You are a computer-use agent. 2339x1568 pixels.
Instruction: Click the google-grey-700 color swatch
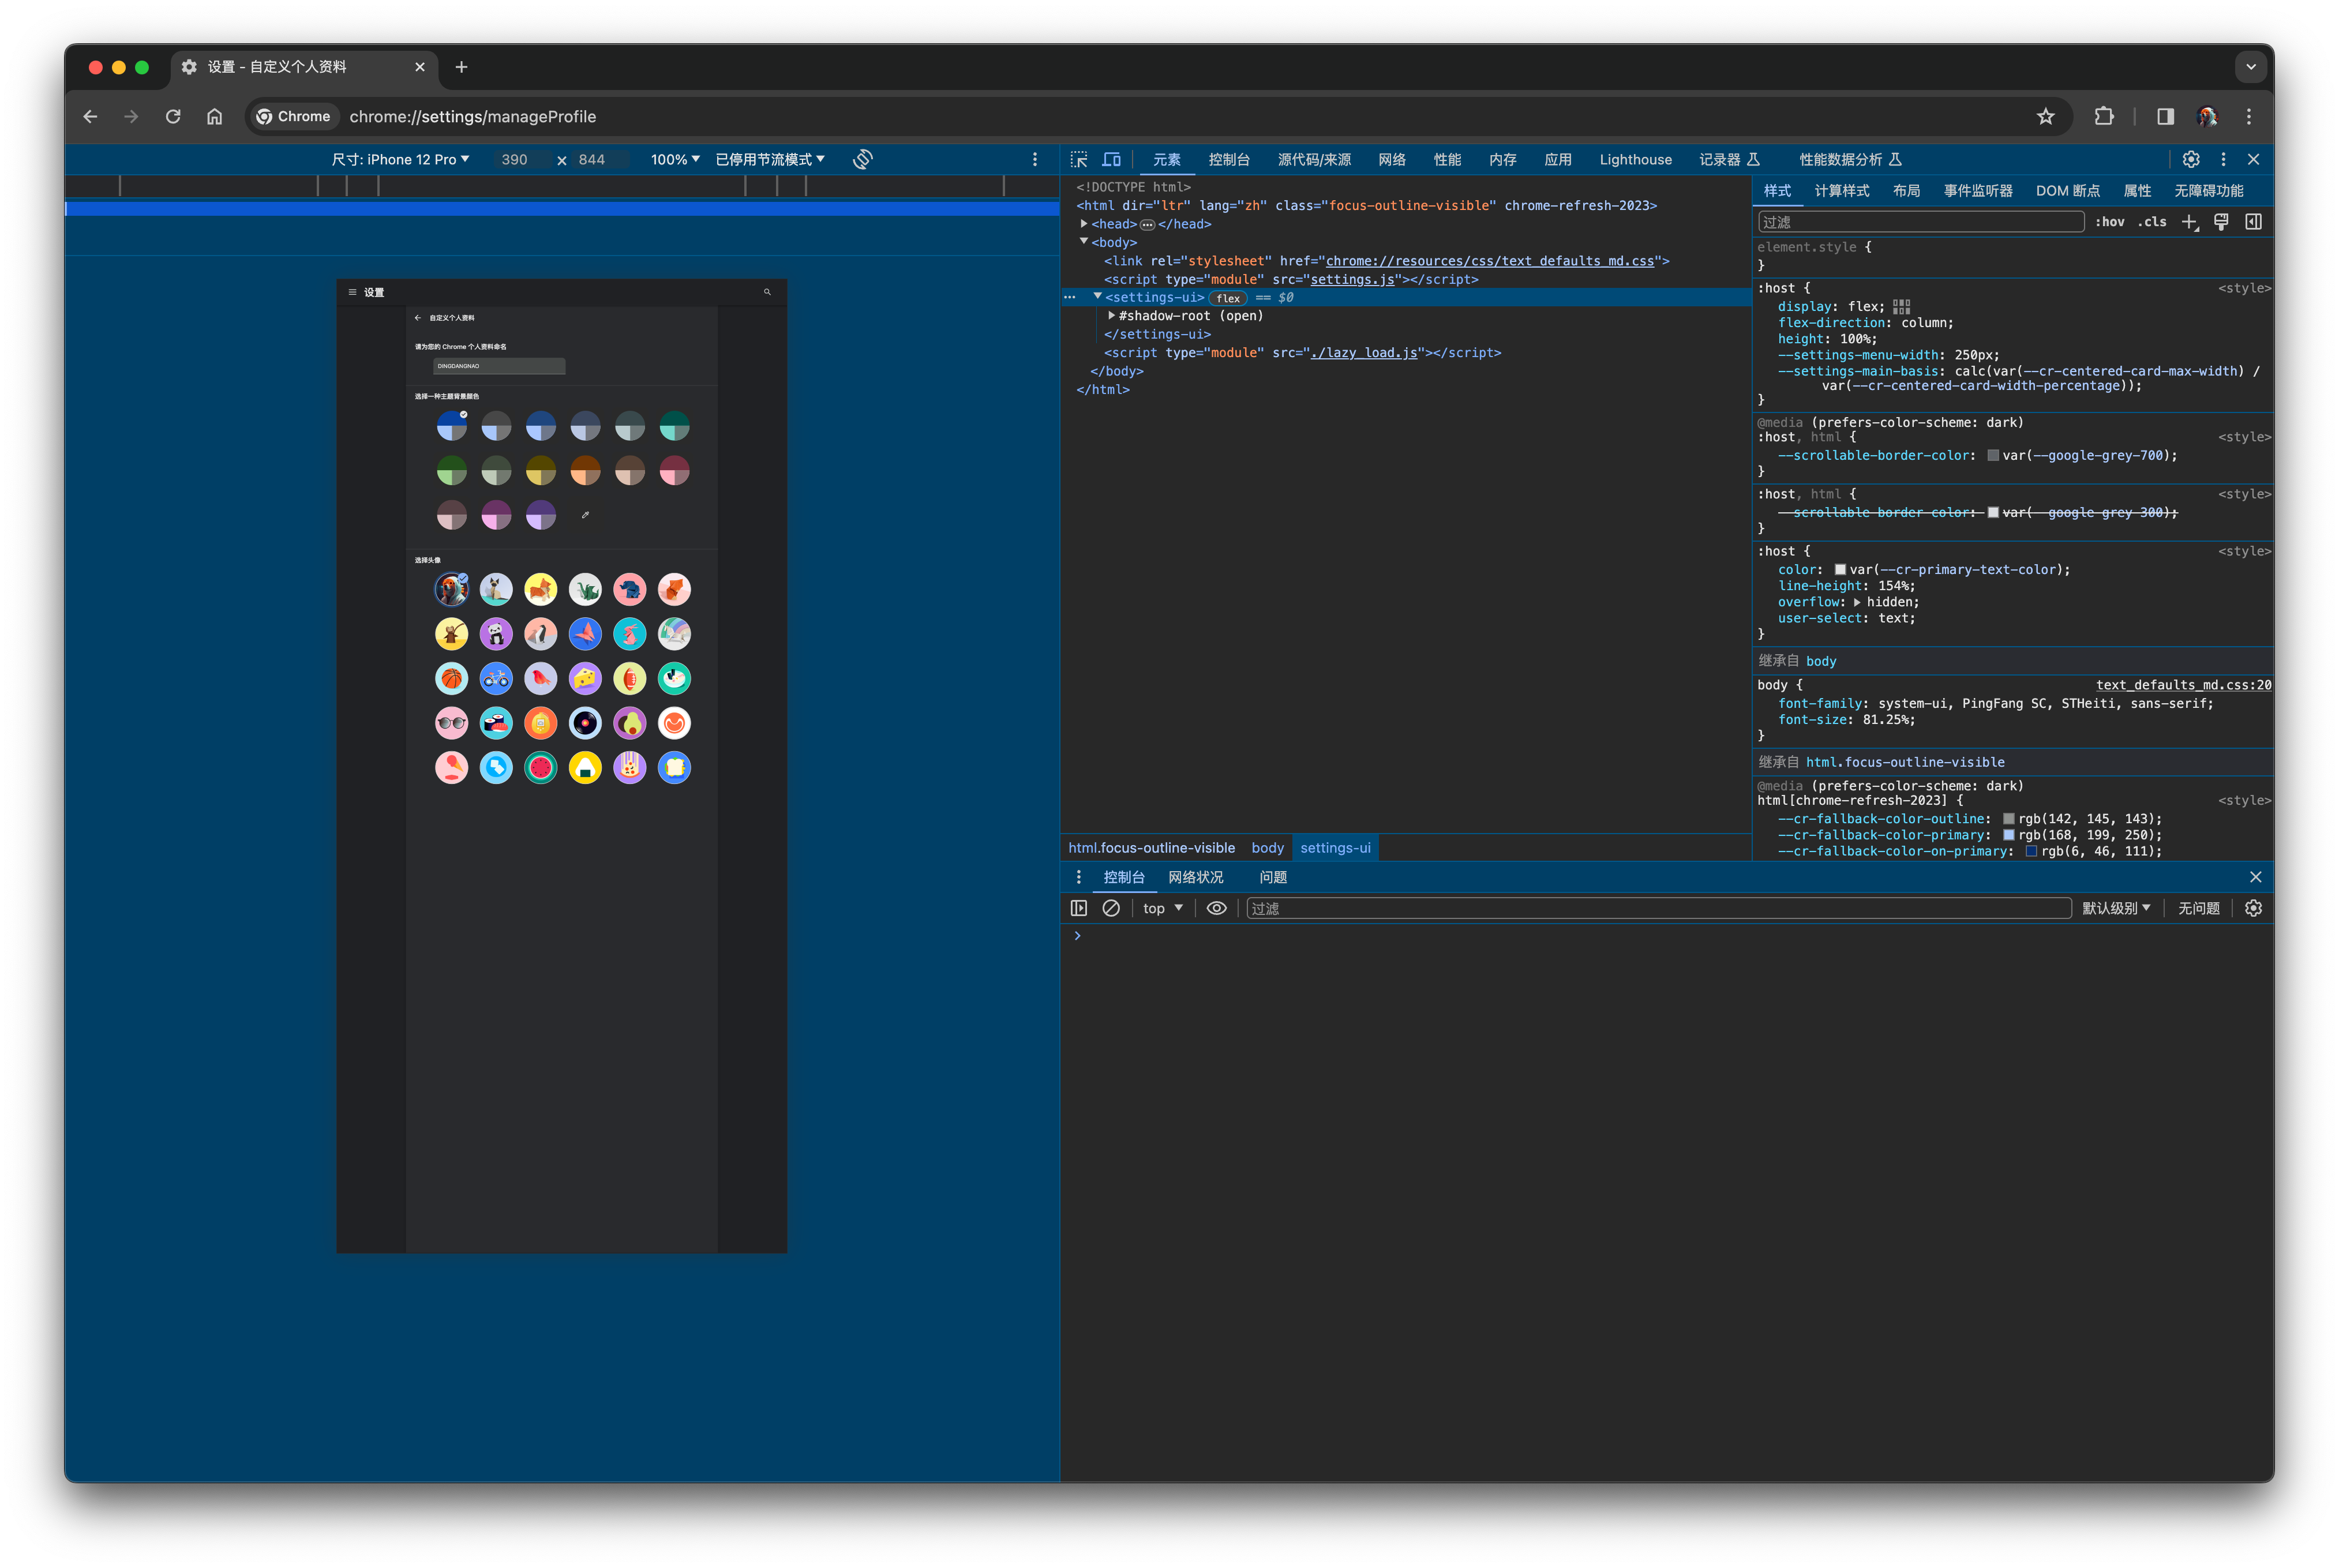(x=1993, y=456)
